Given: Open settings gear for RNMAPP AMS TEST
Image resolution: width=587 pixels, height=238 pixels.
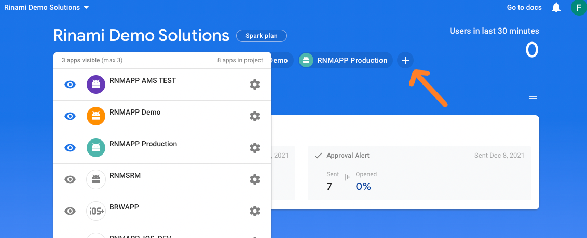Looking at the screenshot, I should [x=254, y=85].
